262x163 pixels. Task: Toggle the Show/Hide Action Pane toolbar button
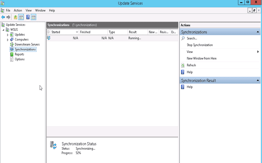coord(33,17)
